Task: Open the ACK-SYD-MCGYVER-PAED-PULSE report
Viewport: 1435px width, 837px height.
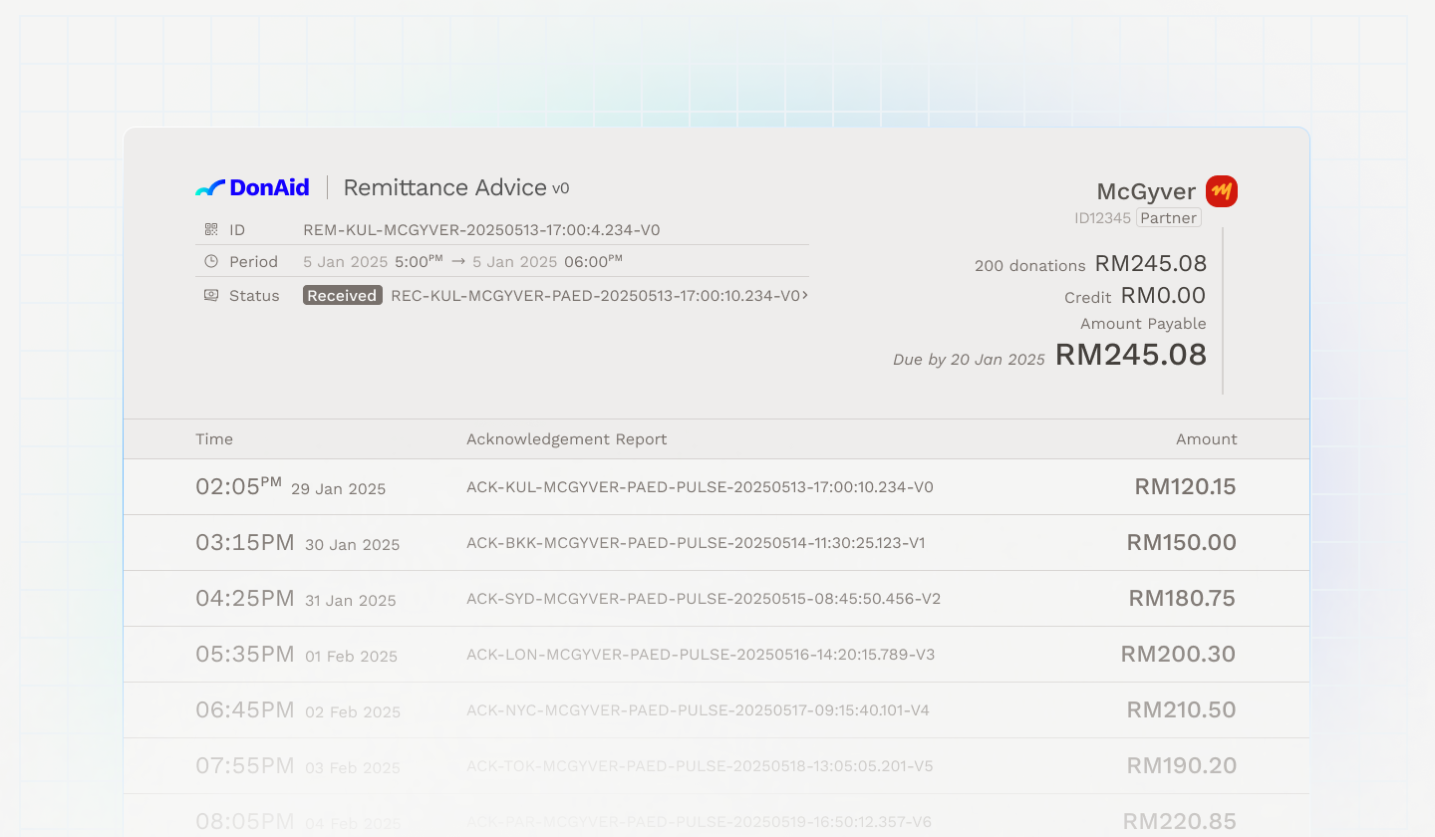Action: point(704,599)
